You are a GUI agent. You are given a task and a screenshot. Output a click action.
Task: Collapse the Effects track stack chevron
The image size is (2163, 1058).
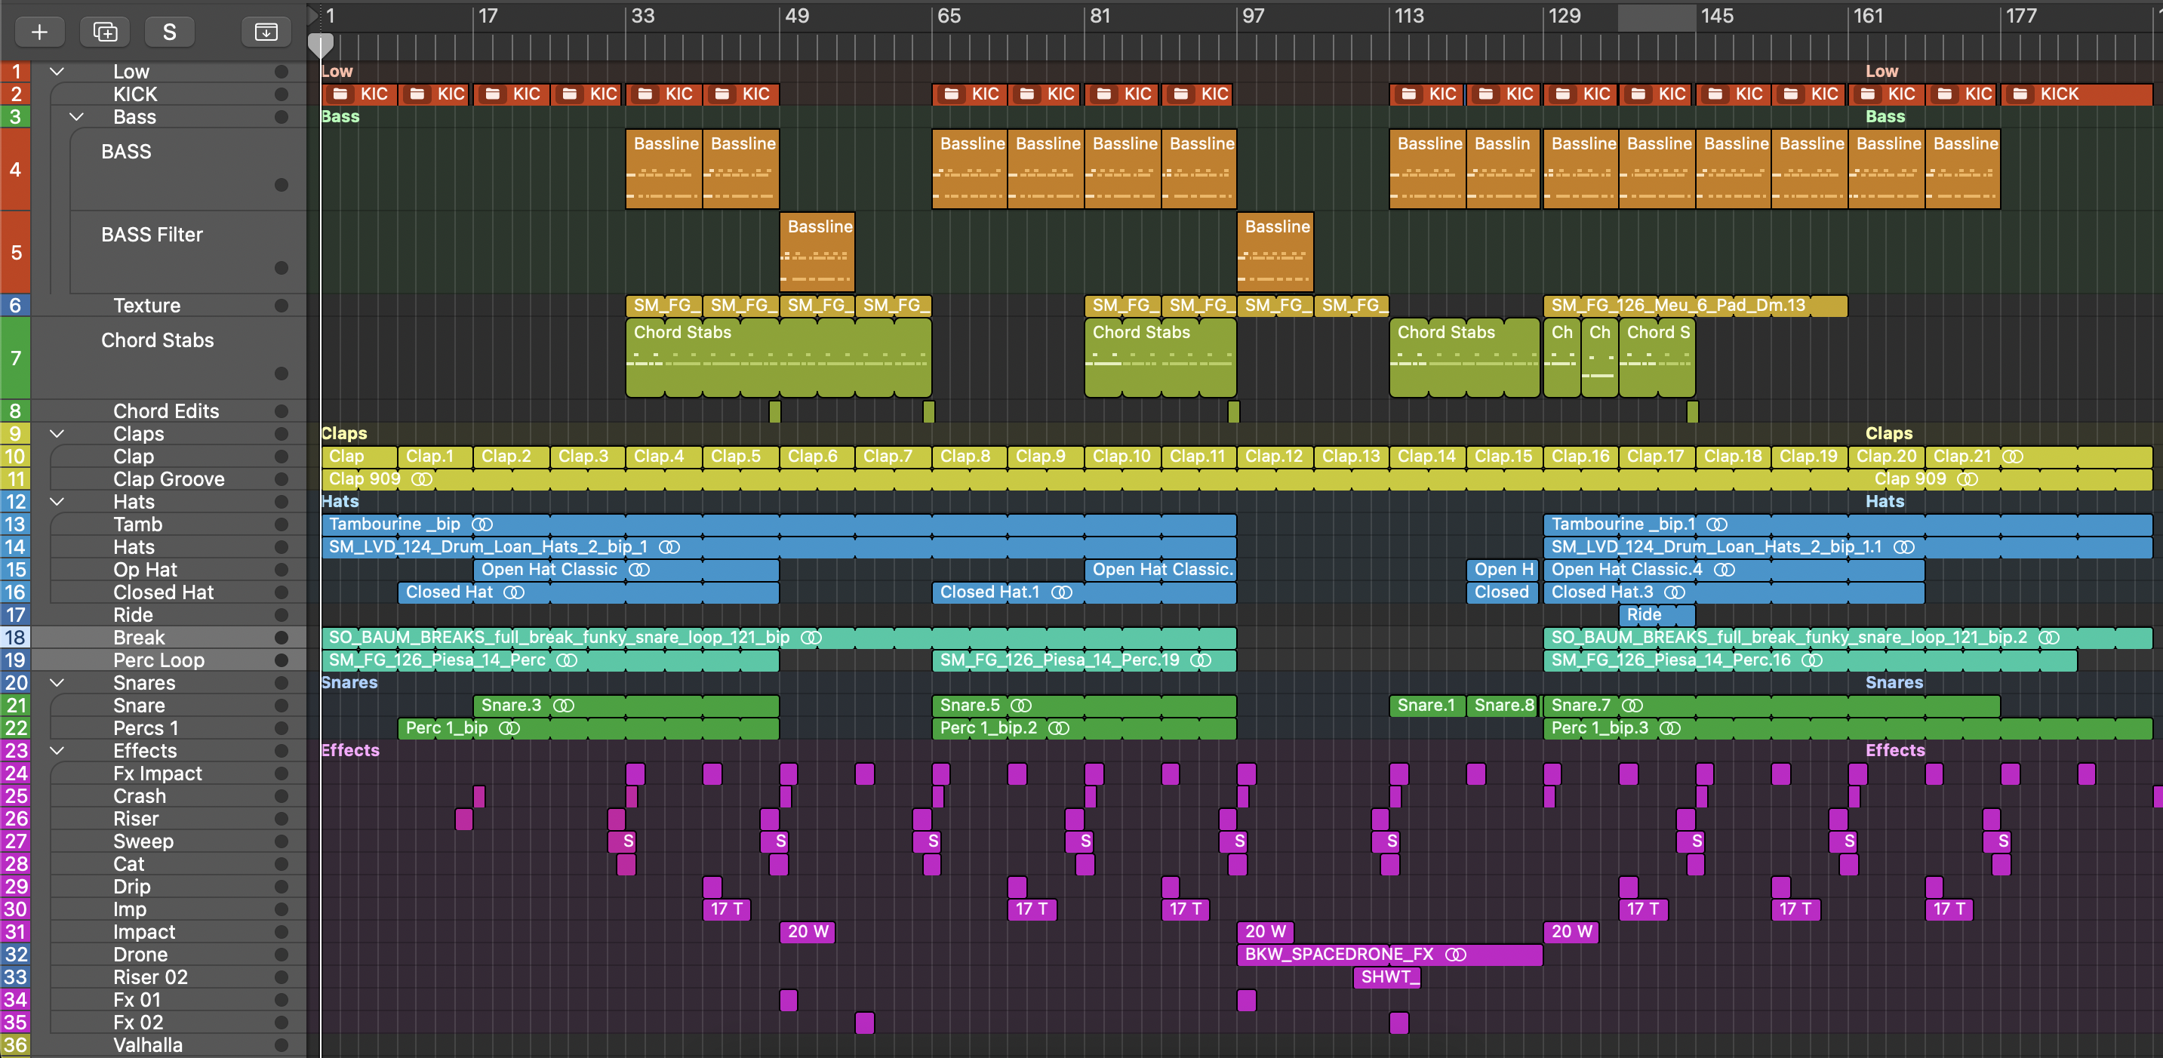57,751
